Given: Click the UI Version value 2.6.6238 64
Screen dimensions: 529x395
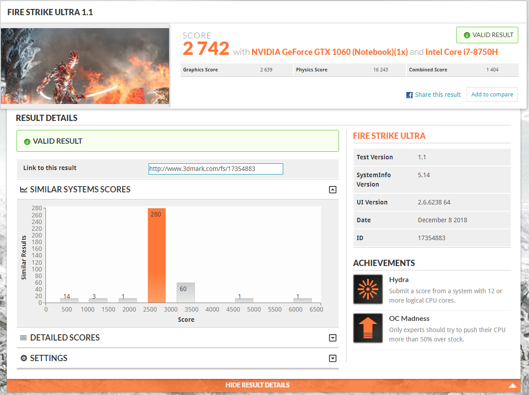Looking at the screenshot, I should click(434, 202).
